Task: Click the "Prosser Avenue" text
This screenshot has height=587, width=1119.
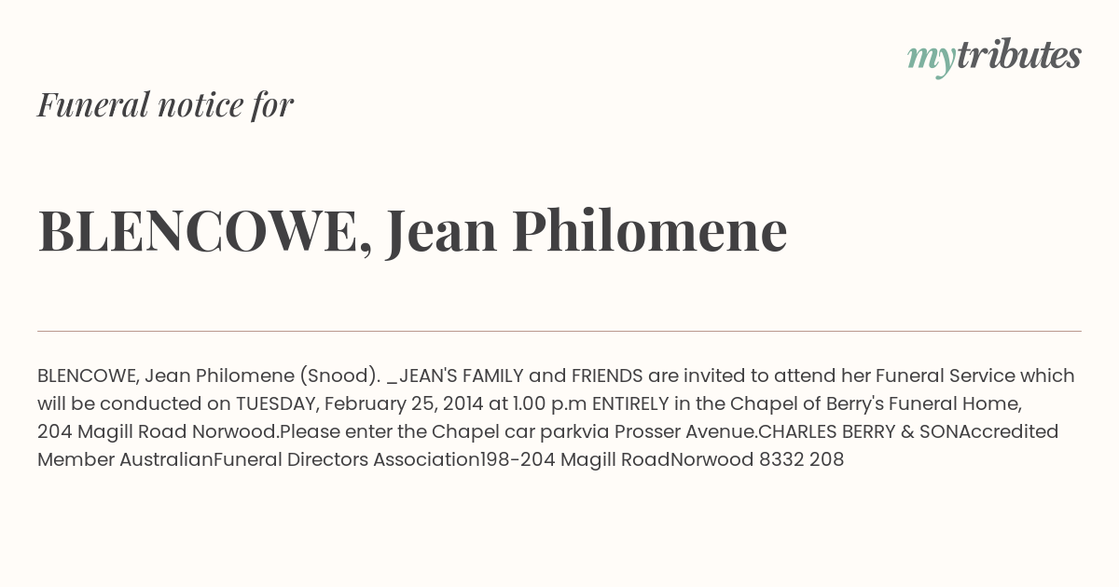Action: [x=687, y=431]
